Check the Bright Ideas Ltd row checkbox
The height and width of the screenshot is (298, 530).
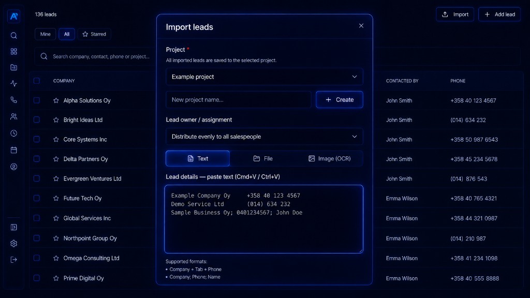click(x=37, y=120)
